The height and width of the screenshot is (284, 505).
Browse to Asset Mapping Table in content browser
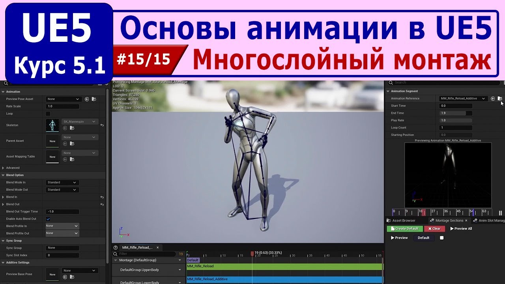point(72,159)
